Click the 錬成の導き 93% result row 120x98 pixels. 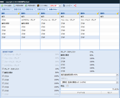[x=89, y=55]
